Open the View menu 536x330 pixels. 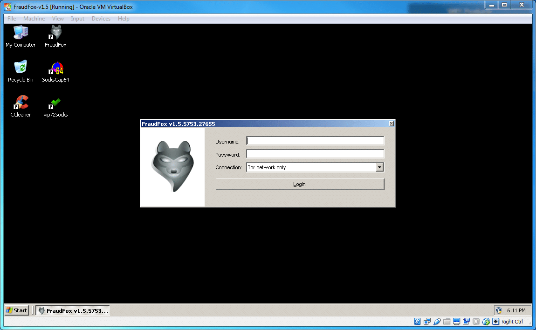(x=58, y=19)
